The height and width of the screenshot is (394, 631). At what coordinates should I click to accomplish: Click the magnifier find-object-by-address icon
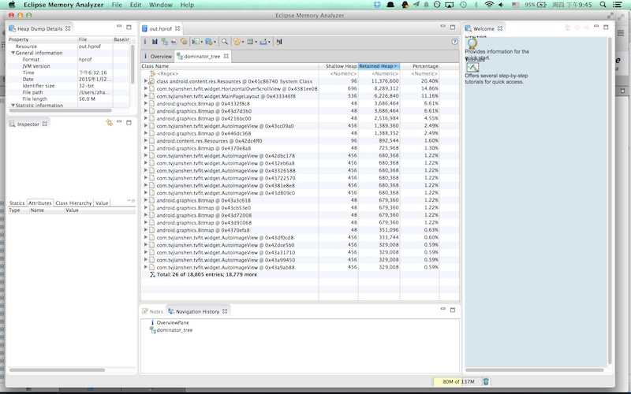pyautogui.click(x=225, y=42)
